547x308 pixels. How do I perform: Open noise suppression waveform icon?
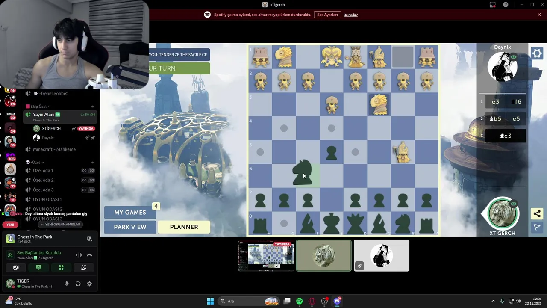click(79, 255)
